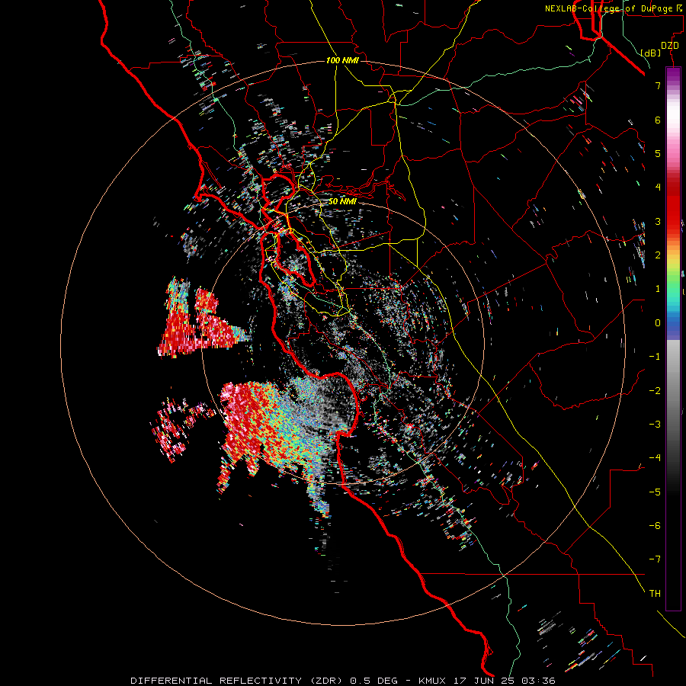Click the "-1" value on the color scale

point(655,357)
